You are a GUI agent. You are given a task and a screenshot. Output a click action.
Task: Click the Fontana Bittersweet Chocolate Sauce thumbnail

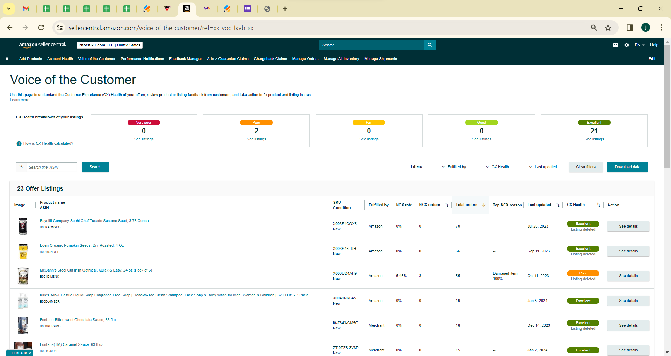(x=23, y=326)
